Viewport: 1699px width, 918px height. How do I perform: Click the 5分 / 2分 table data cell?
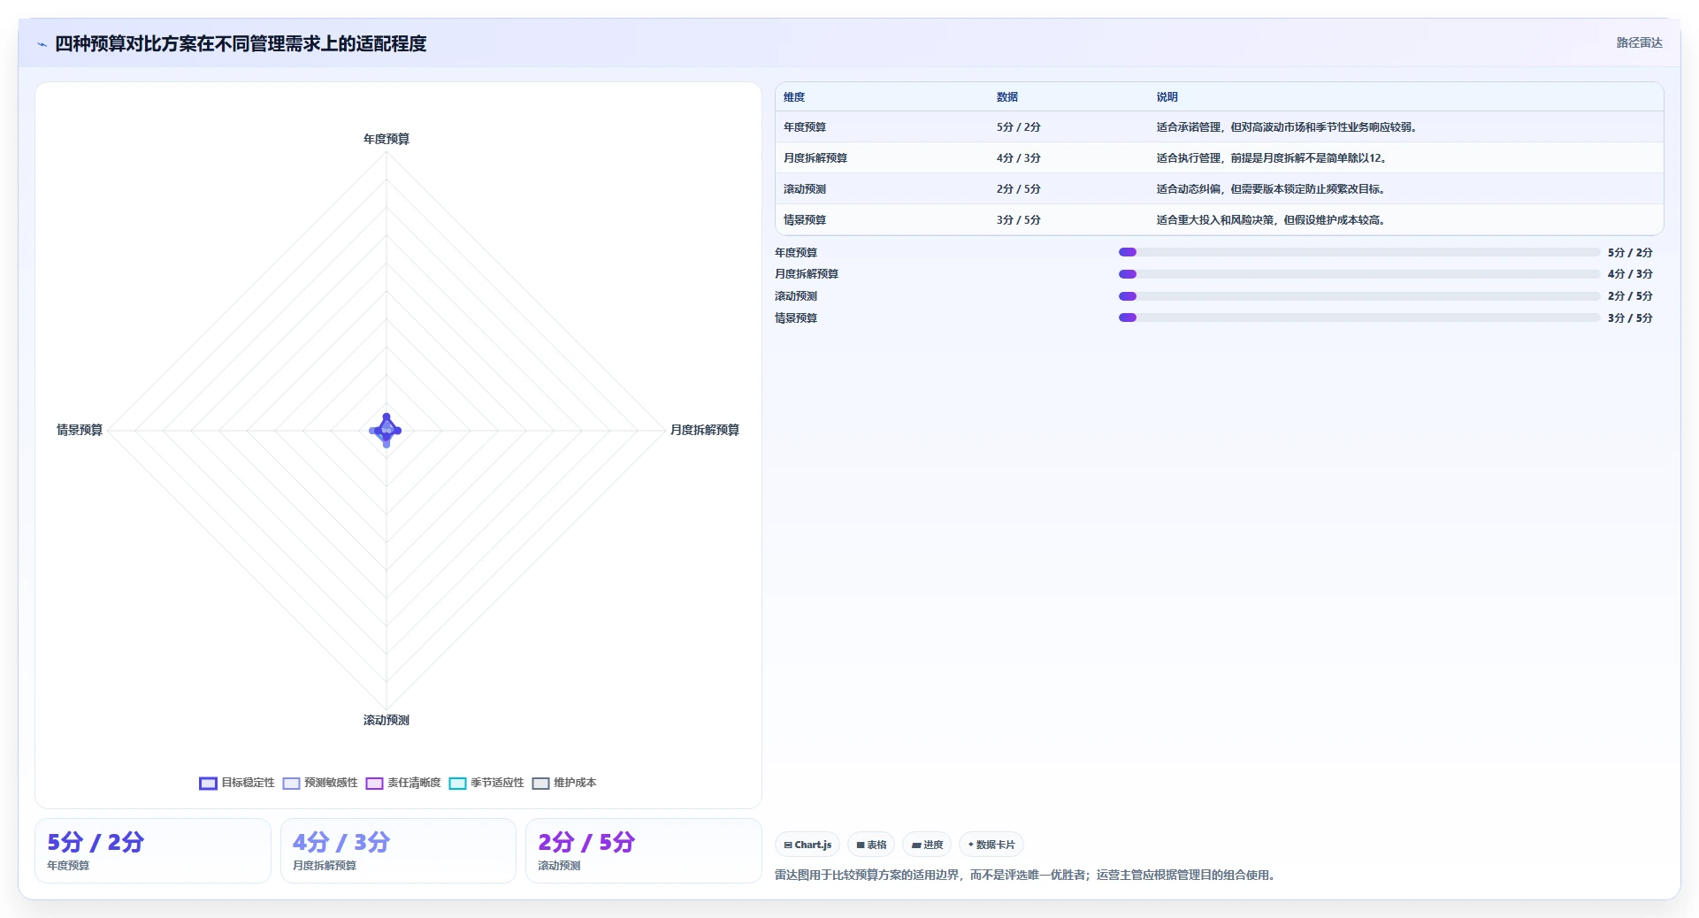(1019, 127)
